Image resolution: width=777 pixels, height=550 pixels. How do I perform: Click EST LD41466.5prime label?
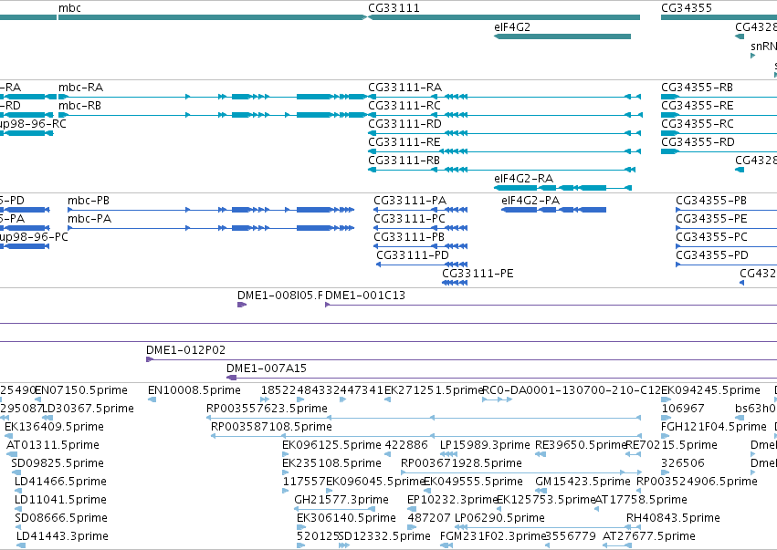tap(60, 483)
